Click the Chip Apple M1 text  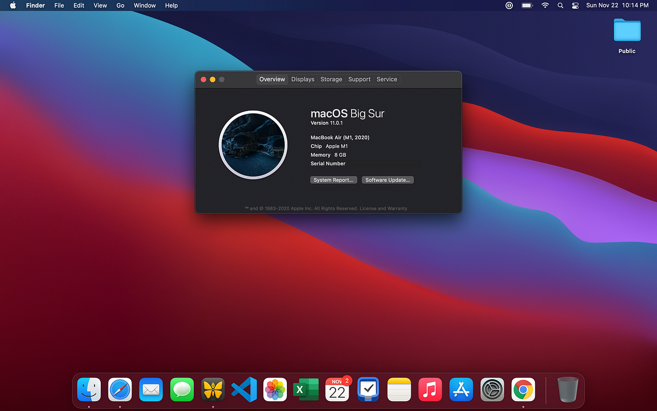pos(329,146)
